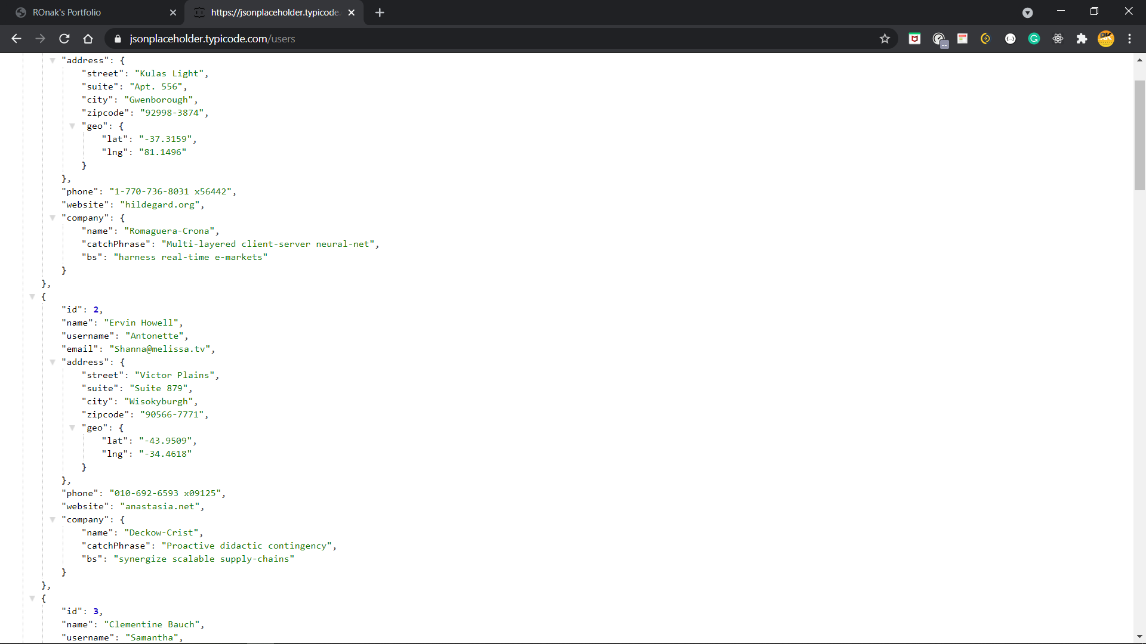Screen dimensions: 1146x644
Task: Collapse Ervin Howell's address object
Action: pos(53,362)
